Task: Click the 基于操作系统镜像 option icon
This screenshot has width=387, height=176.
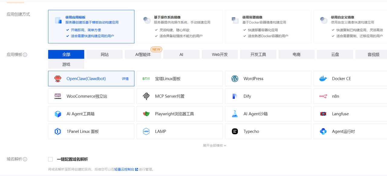Action: [x=147, y=20]
